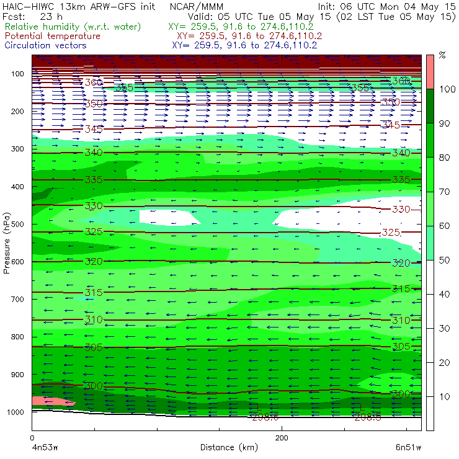459x459 pixels.
Task: Click the colorbar '30' label
Action: click(444, 329)
